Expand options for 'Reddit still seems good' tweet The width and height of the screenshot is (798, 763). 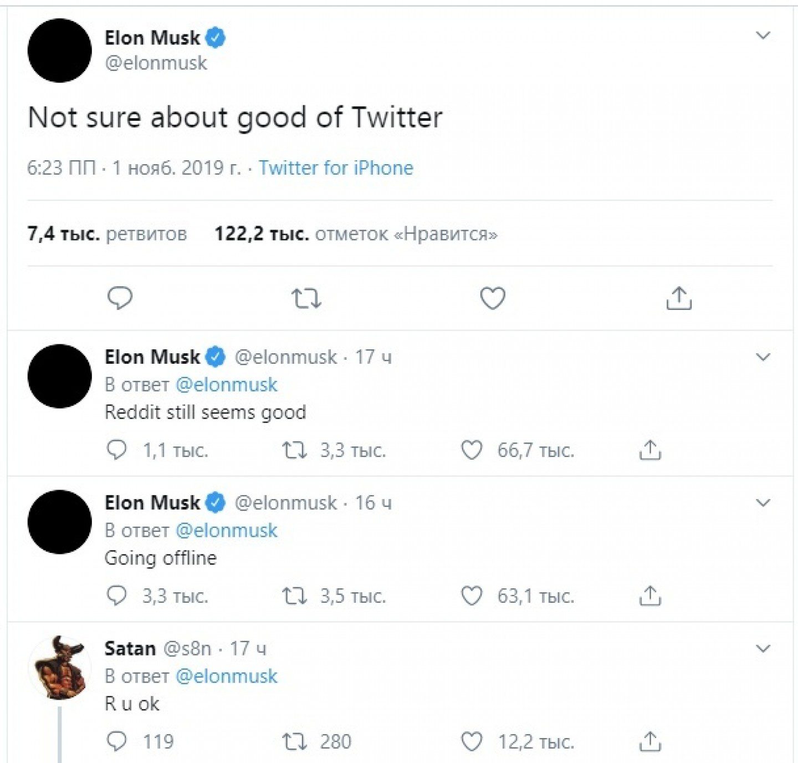click(763, 357)
